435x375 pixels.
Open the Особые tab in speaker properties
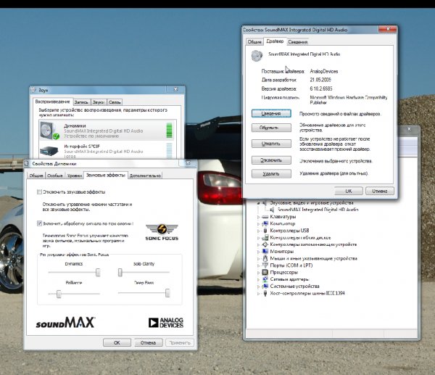(x=55, y=176)
